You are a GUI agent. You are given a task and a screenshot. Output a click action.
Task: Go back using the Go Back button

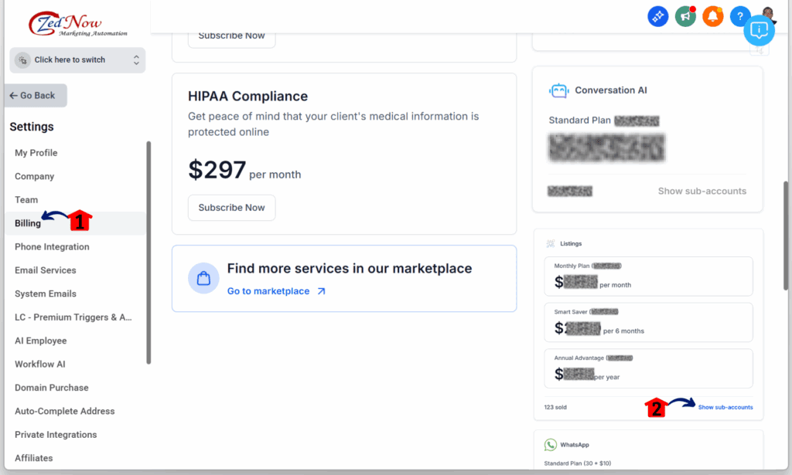(36, 95)
